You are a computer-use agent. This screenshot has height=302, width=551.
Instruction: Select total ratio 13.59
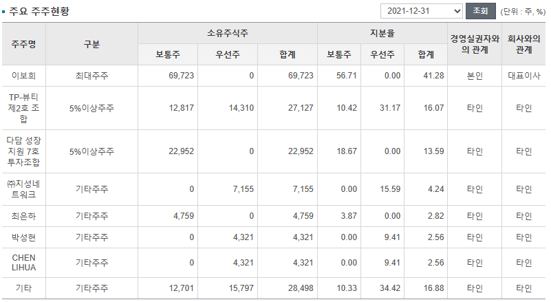pyautogui.click(x=433, y=151)
